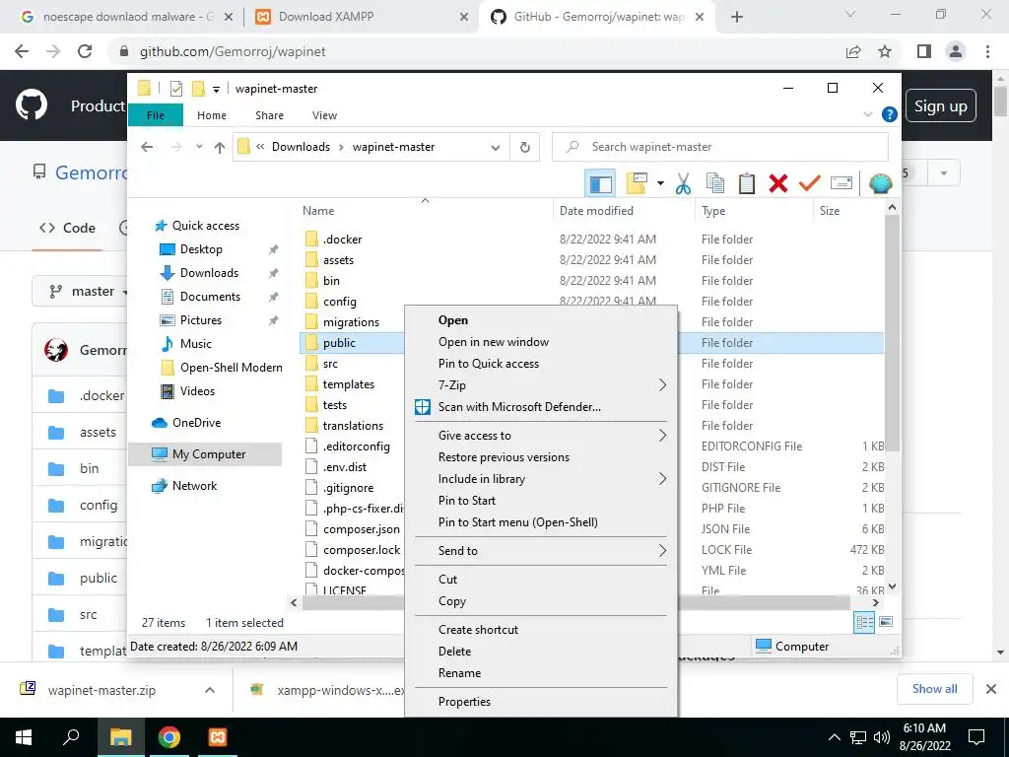Image resolution: width=1009 pixels, height=757 pixels.
Task: Select the templates folder in Explorer
Action: coord(348,384)
